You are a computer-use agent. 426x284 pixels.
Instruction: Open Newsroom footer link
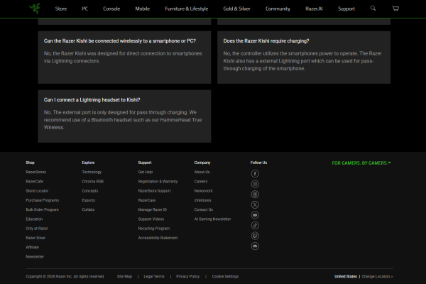coord(204,191)
